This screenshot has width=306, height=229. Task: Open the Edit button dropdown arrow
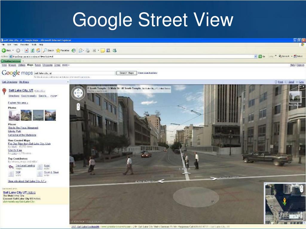98,50
